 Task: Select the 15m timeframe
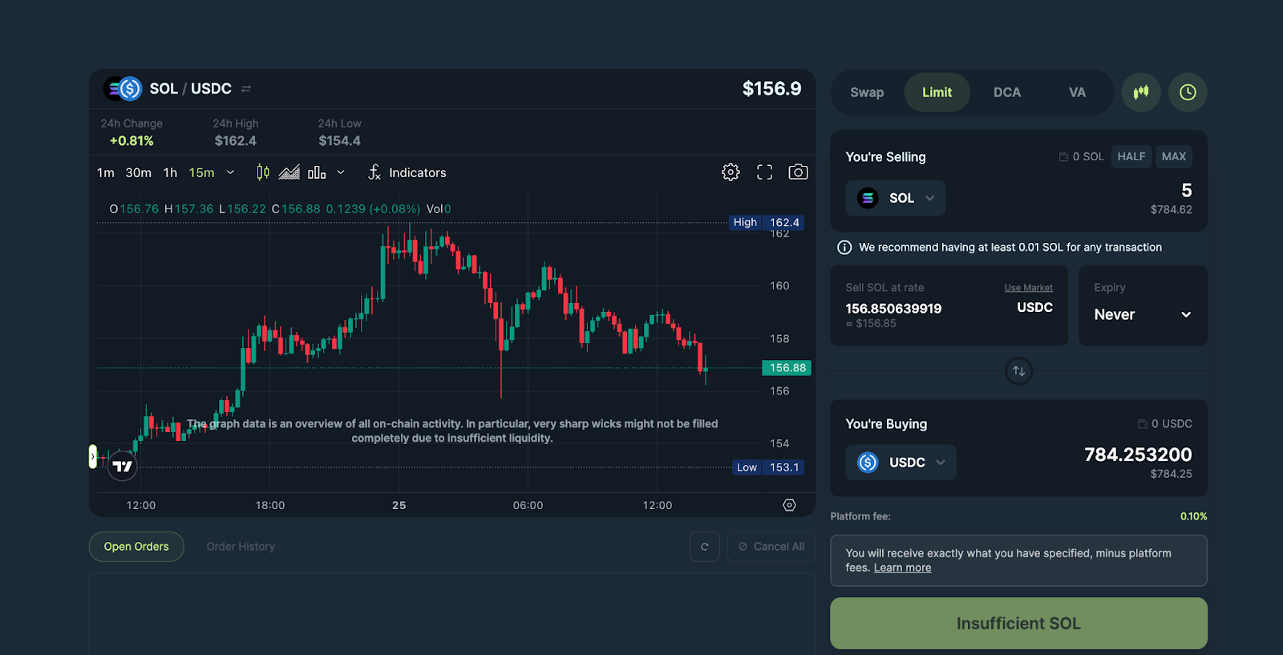click(202, 172)
